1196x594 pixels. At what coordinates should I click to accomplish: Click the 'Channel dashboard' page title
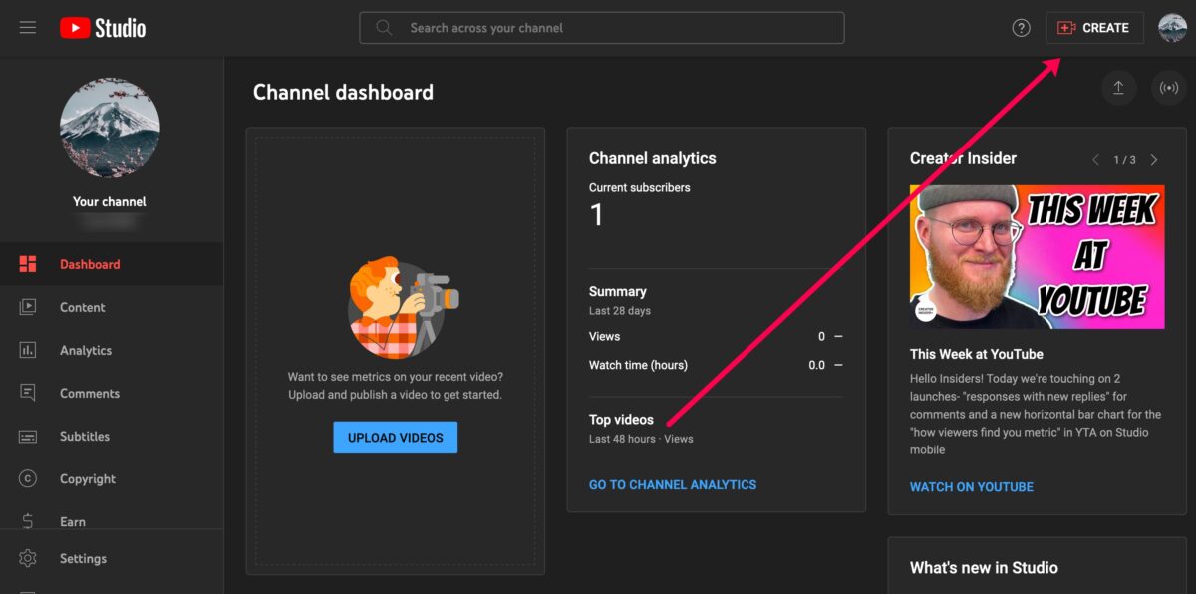[x=344, y=92]
